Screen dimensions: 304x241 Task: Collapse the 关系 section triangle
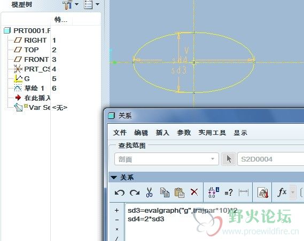(x=114, y=178)
